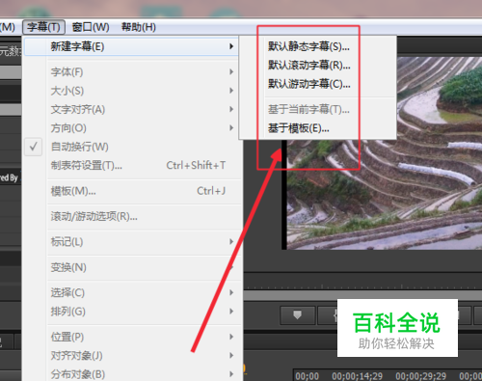Expand arrow beside 文字对齐(A)
Image resolution: width=482 pixels, height=381 pixels.
coord(231,109)
